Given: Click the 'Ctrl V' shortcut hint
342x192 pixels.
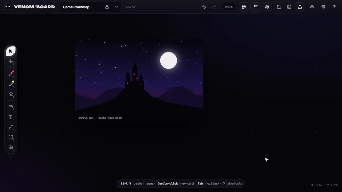Looking at the screenshot, I should coord(126,183).
